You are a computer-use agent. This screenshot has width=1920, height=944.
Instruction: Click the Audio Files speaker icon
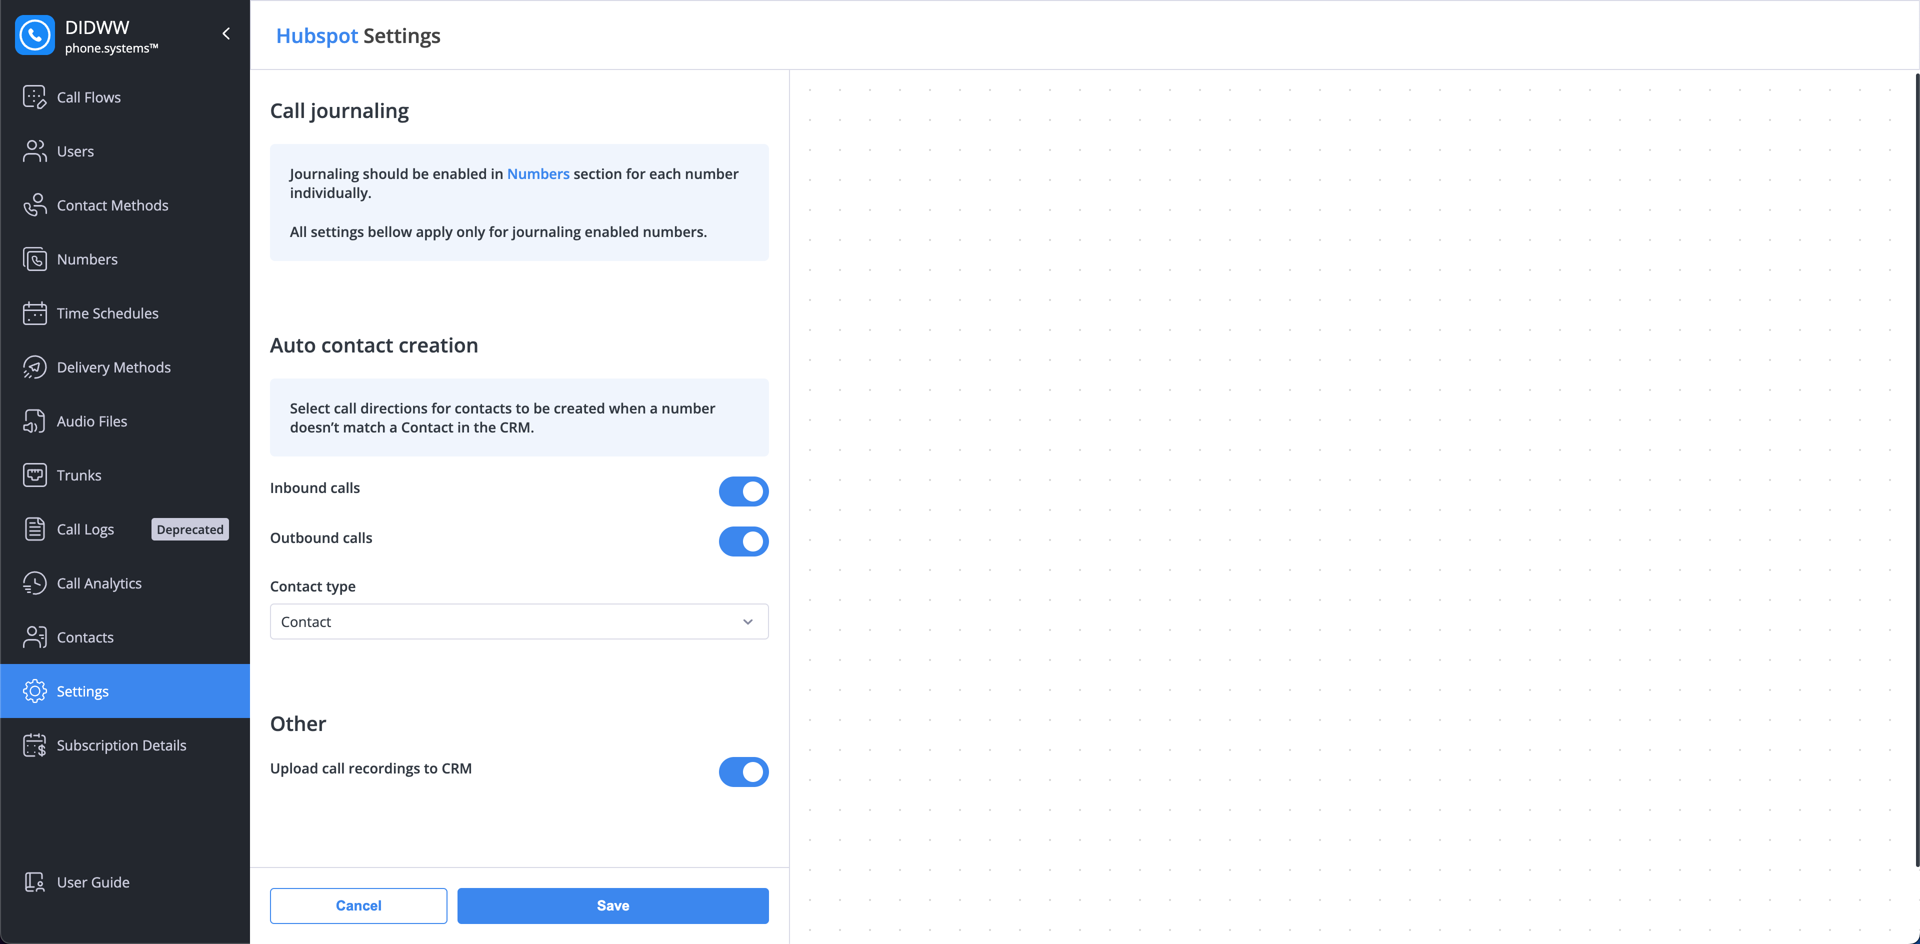click(x=34, y=421)
